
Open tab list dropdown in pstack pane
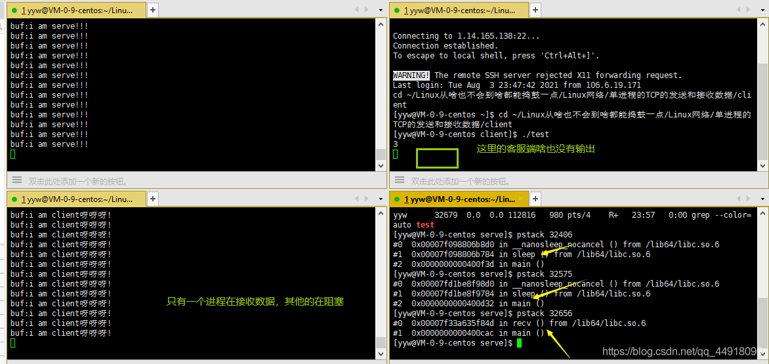click(x=764, y=199)
